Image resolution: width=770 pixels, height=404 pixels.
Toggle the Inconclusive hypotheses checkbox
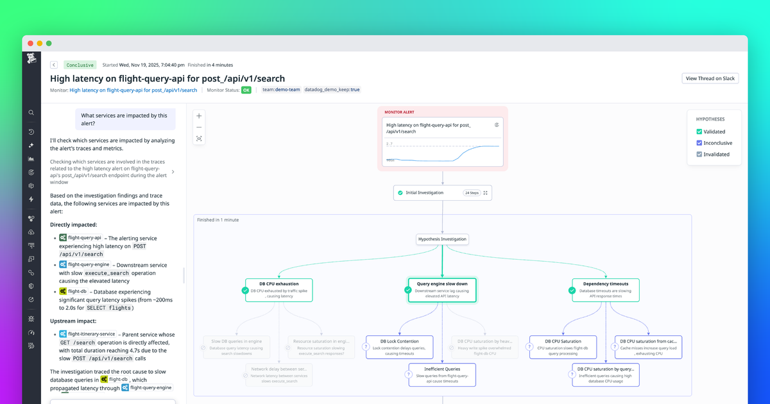click(x=699, y=143)
